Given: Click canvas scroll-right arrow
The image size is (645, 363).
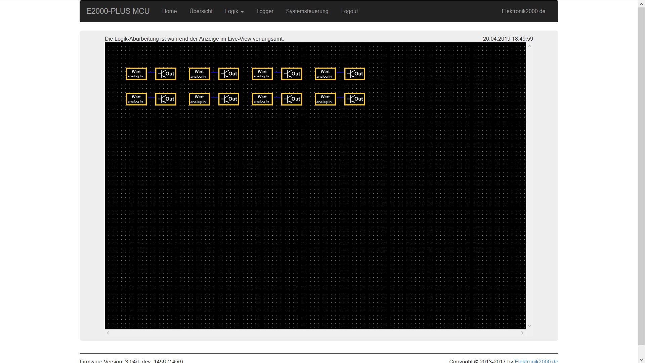Looking at the screenshot, I should tap(522, 333).
